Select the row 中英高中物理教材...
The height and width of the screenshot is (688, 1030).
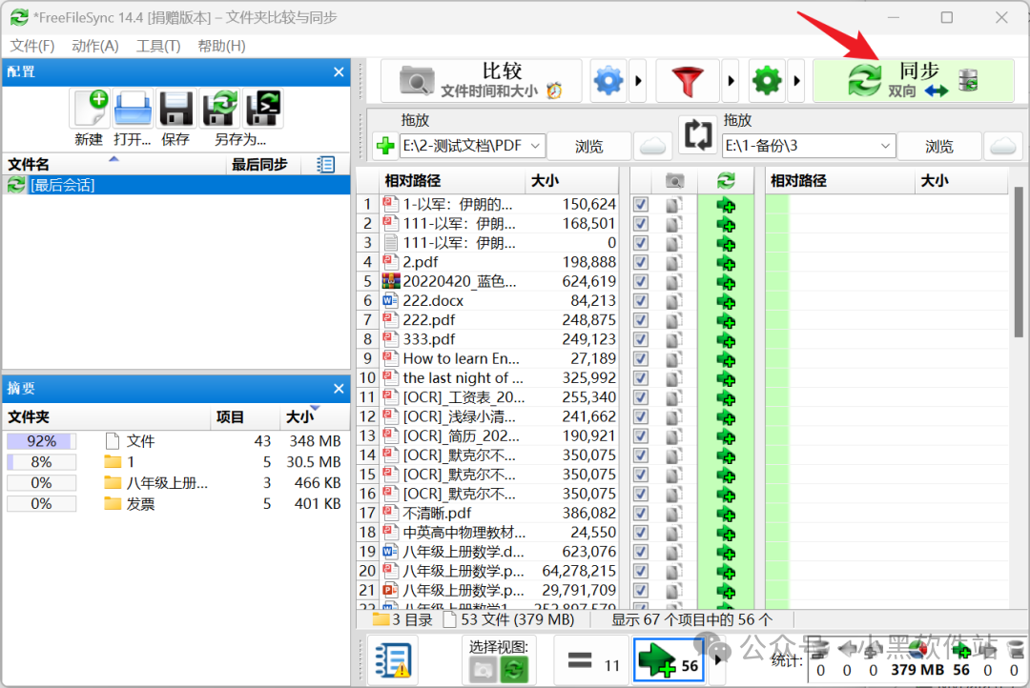(499, 533)
